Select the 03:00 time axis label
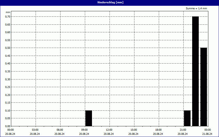Screen dimensions: 219x137 (35, 130)
